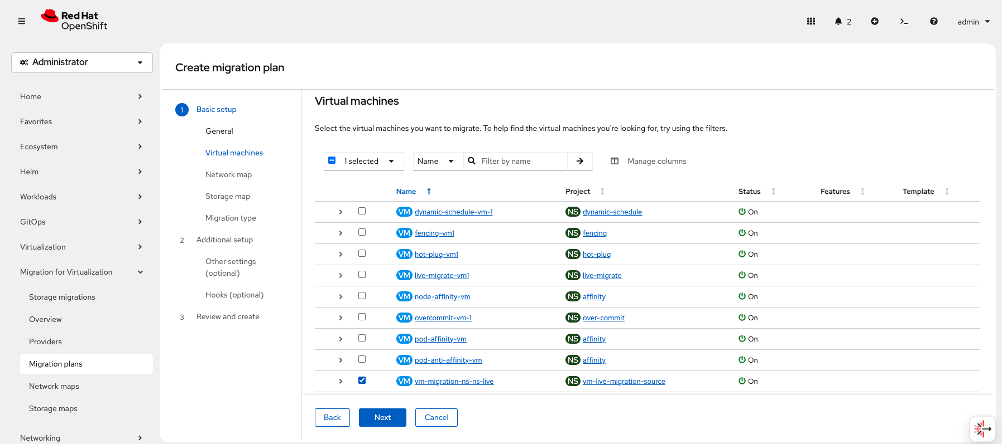
Task: View notifications bell icon
Action: pos(838,21)
